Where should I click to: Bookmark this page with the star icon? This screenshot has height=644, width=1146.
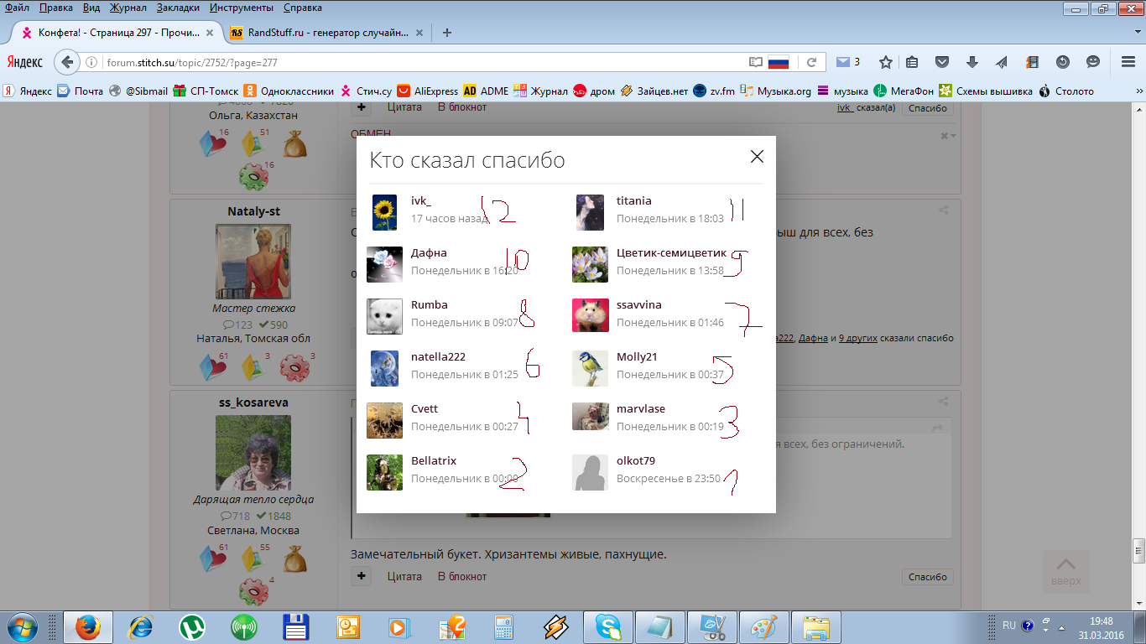(x=885, y=62)
